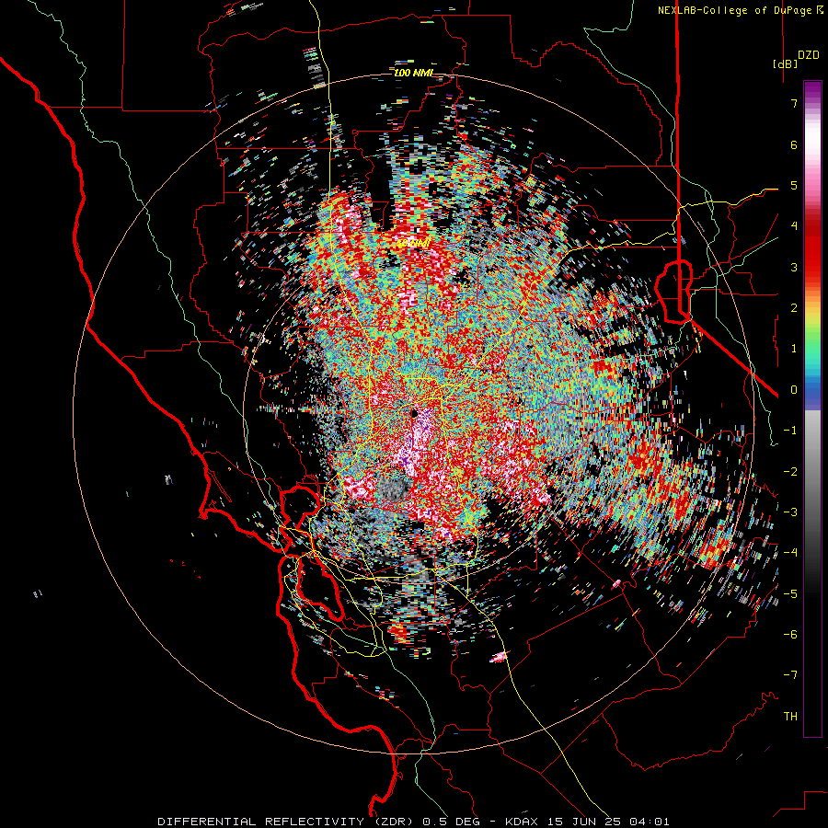This screenshot has height=828, width=828.
Task: Click the 0 dB legend value
Action: tap(794, 390)
